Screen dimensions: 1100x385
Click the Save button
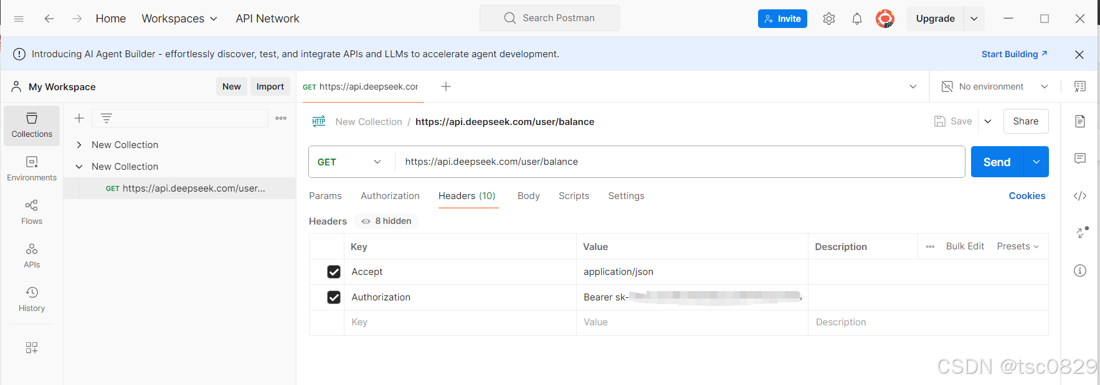point(953,121)
